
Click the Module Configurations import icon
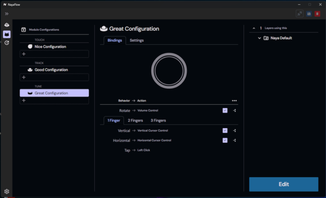[24, 30]
